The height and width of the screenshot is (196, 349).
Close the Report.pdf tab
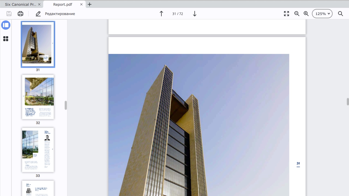tap(82, 4)
